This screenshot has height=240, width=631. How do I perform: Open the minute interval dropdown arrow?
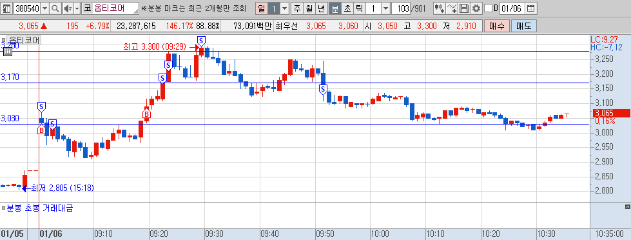tap(385, 8)
